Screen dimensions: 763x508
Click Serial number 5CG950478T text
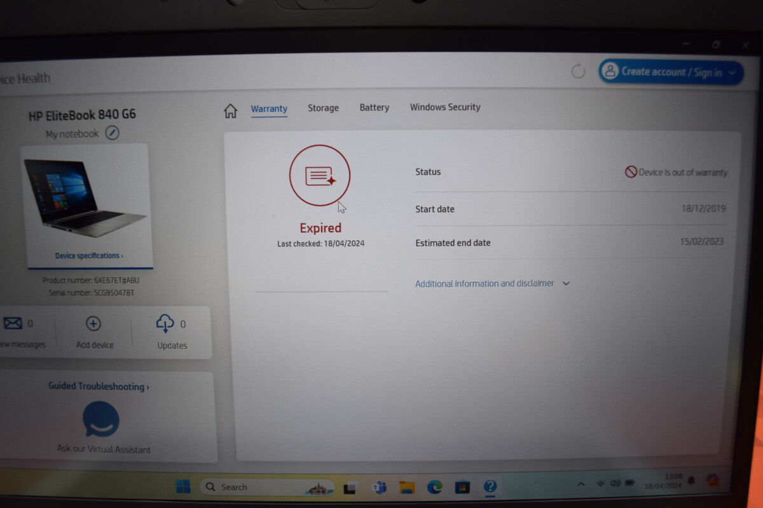[x=91, y=293]
